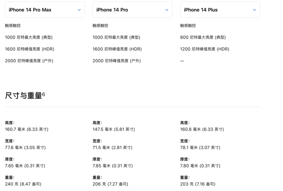Click the 71.5 毫米 width value
This screenshot has height=191, width=283.
[112, 148]
